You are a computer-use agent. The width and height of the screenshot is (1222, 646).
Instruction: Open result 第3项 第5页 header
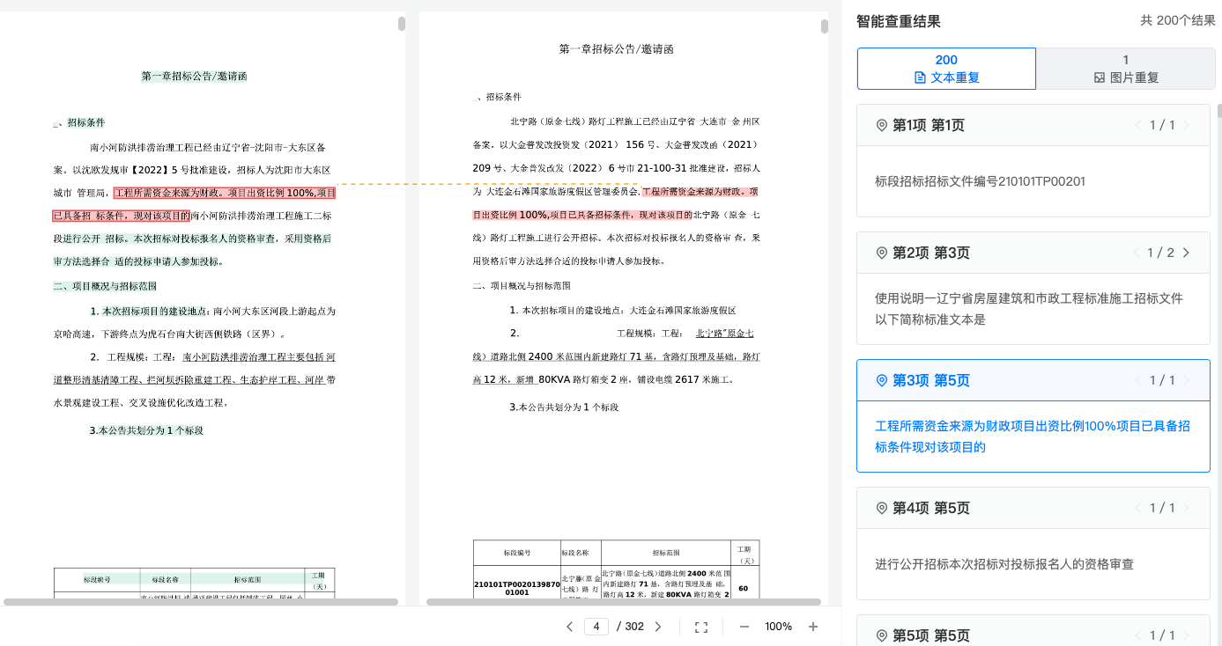pyautogui.click(x=1033, y=380)
